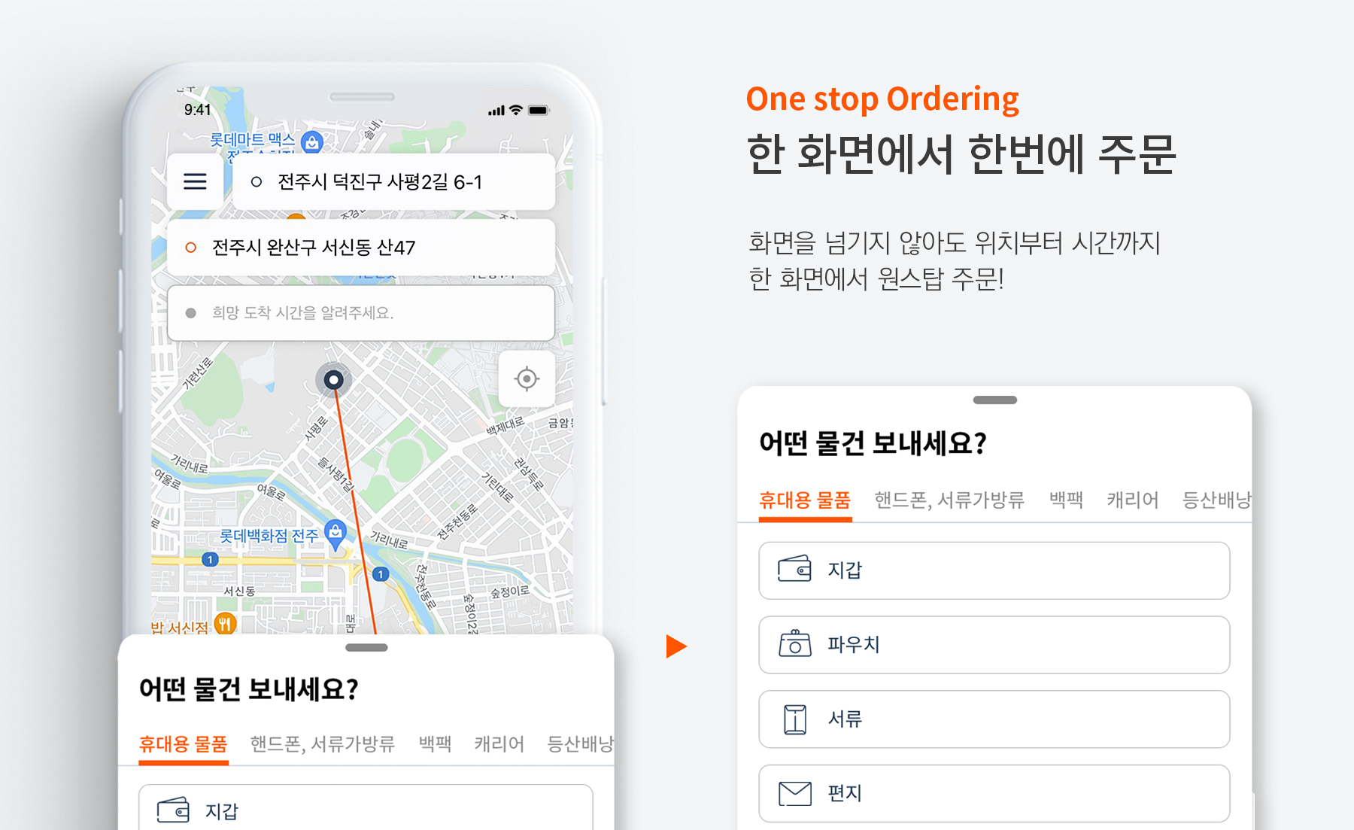Expand the enlarged panel's top drag handle
Screen dimensions: 1354x830
995,400
